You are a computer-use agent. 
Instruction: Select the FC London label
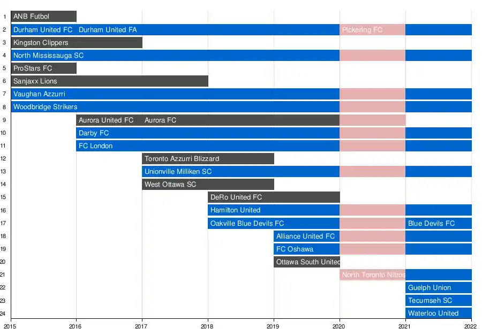pyautogui.click(x=96, y=146)
